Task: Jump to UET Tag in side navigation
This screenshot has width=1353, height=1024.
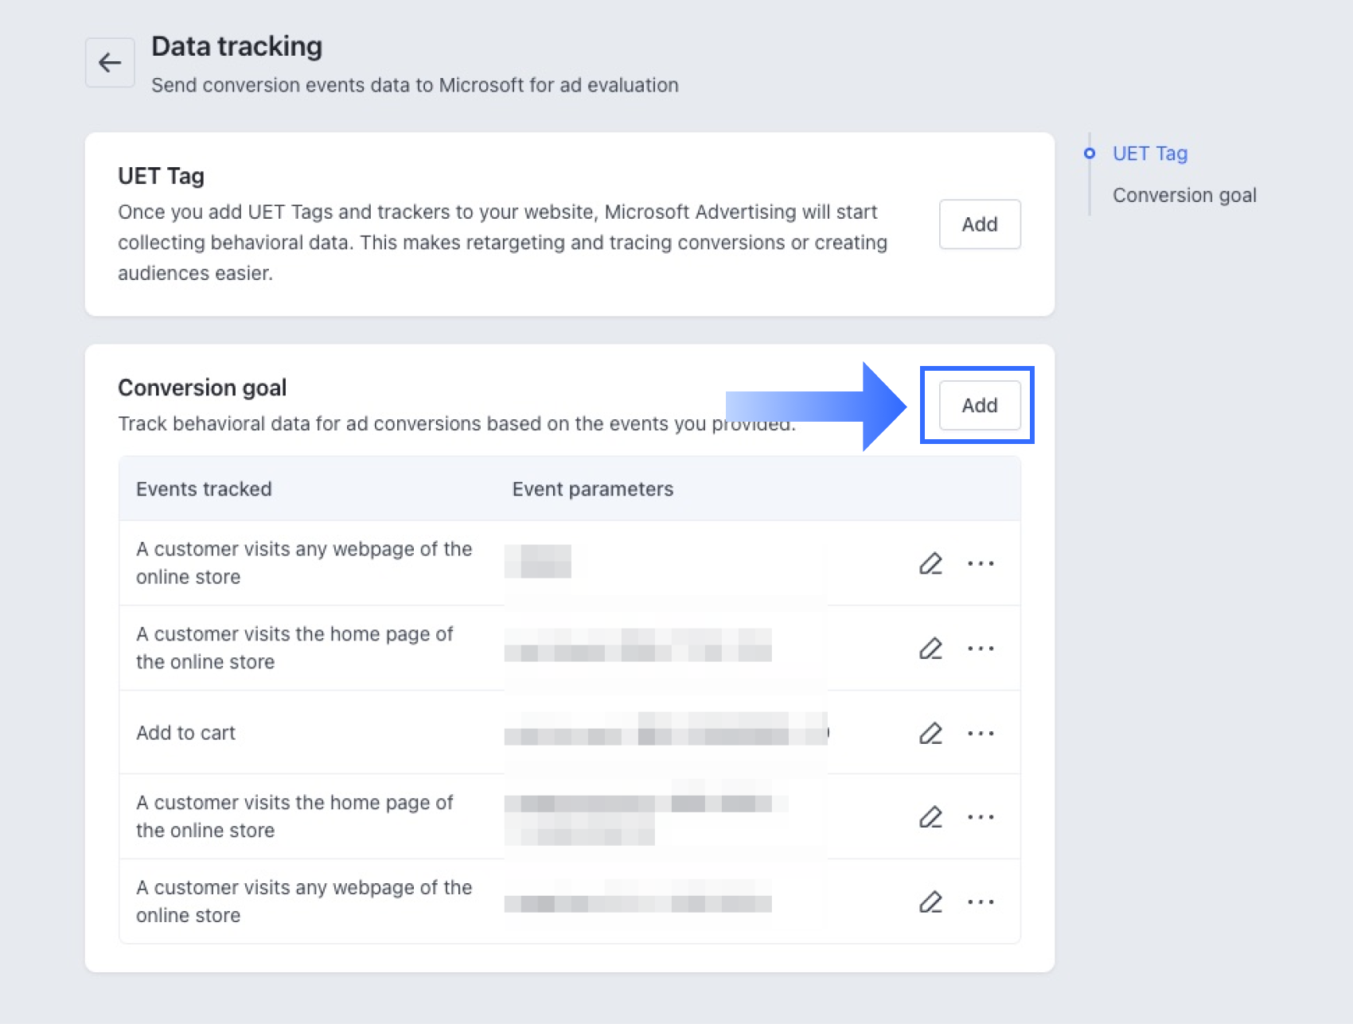Action: (x=1149, y=154)
